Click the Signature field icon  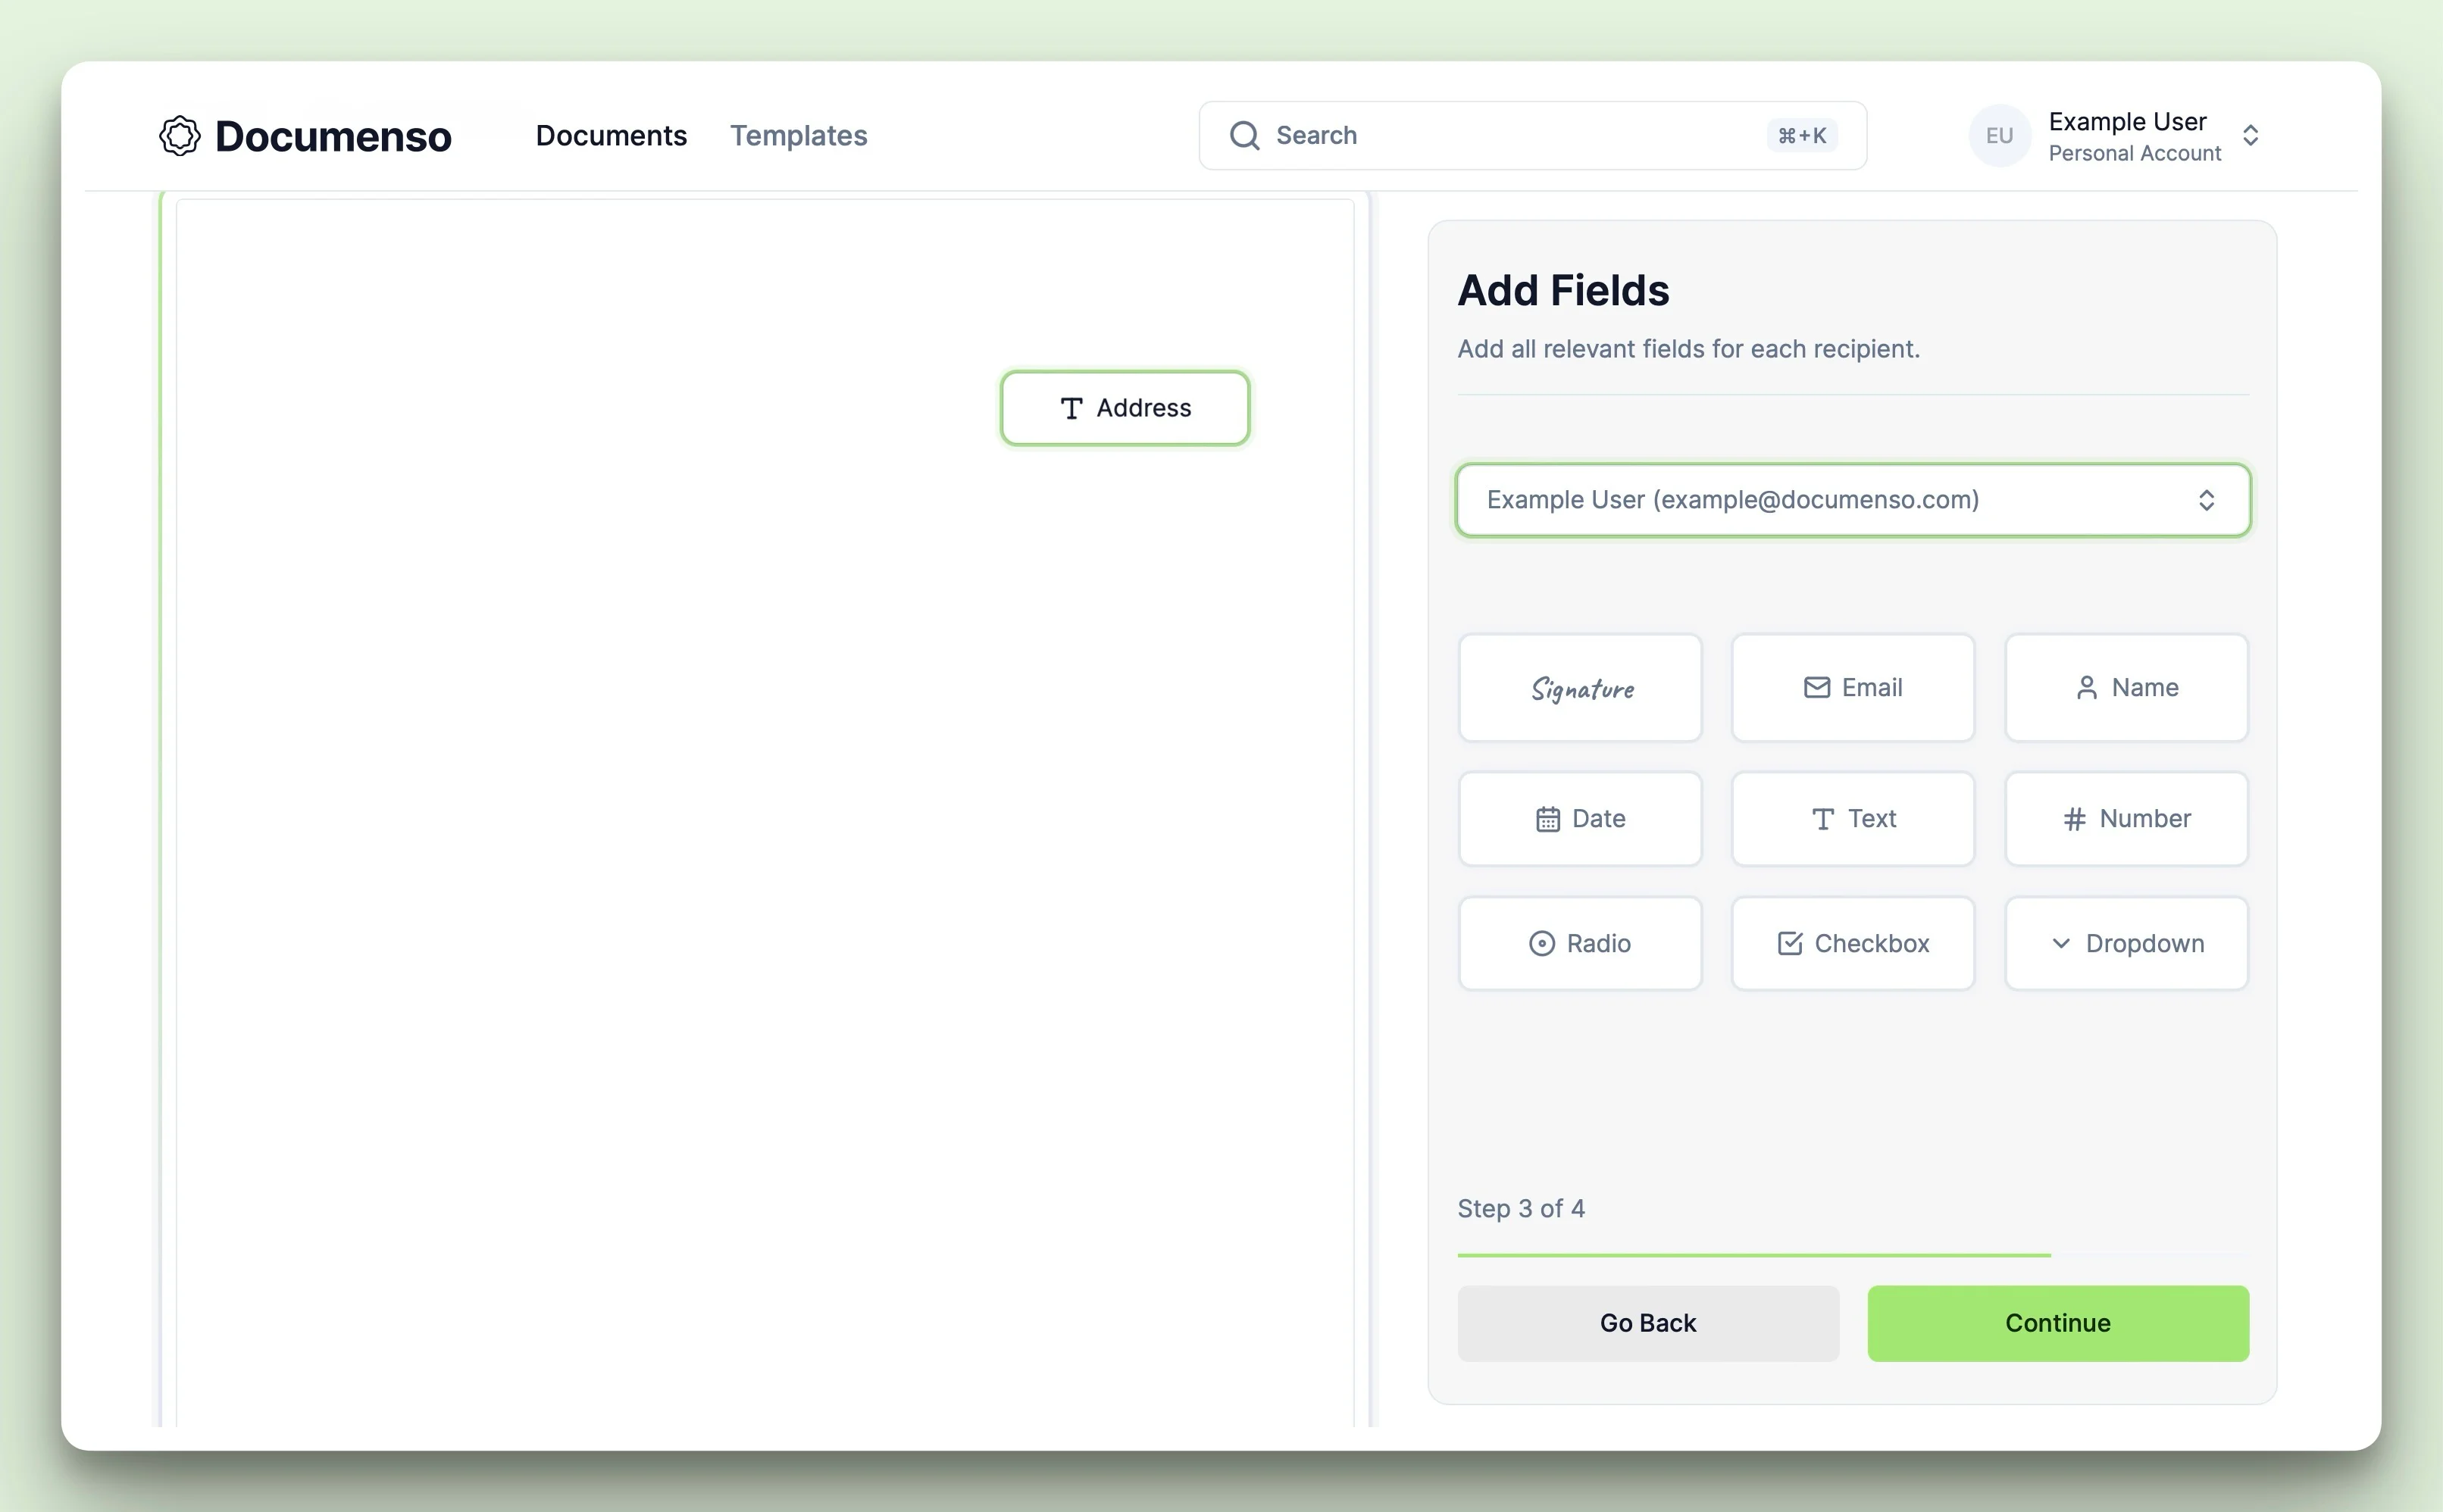(x=1579, y=687)
